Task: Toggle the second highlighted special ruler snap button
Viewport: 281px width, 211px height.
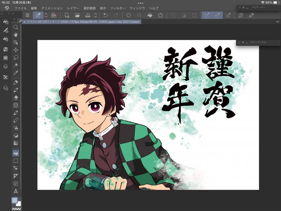Action: tap(217, 15)
